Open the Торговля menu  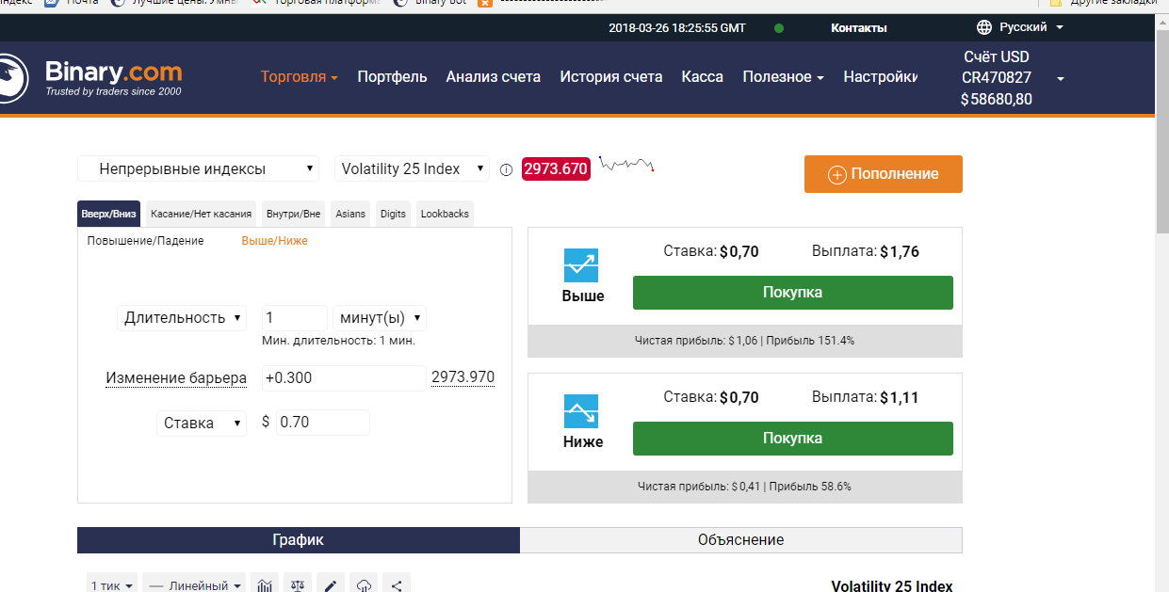tap(300, 77)
